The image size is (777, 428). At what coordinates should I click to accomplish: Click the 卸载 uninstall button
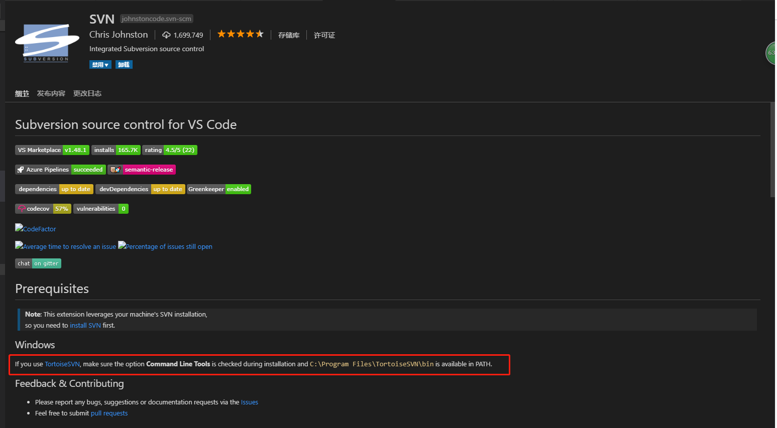[124, 65]
